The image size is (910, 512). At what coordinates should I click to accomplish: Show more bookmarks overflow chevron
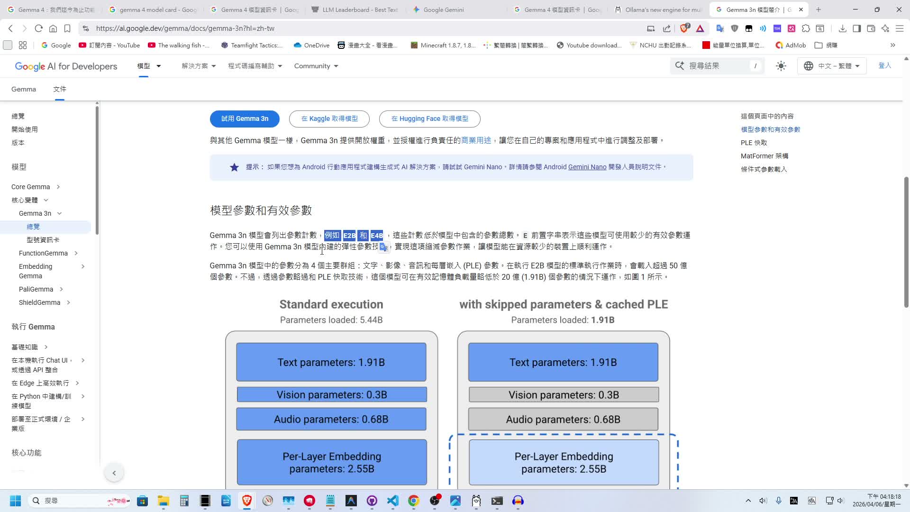click(x=892, y=45)
